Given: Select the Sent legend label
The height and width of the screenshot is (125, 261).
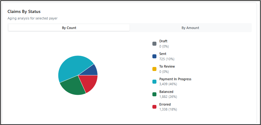Looking at the screenshot, I should click(163, 54).
